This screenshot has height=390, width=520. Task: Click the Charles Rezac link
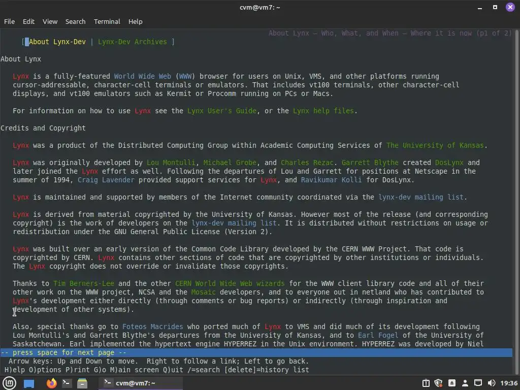coord(307,162)
